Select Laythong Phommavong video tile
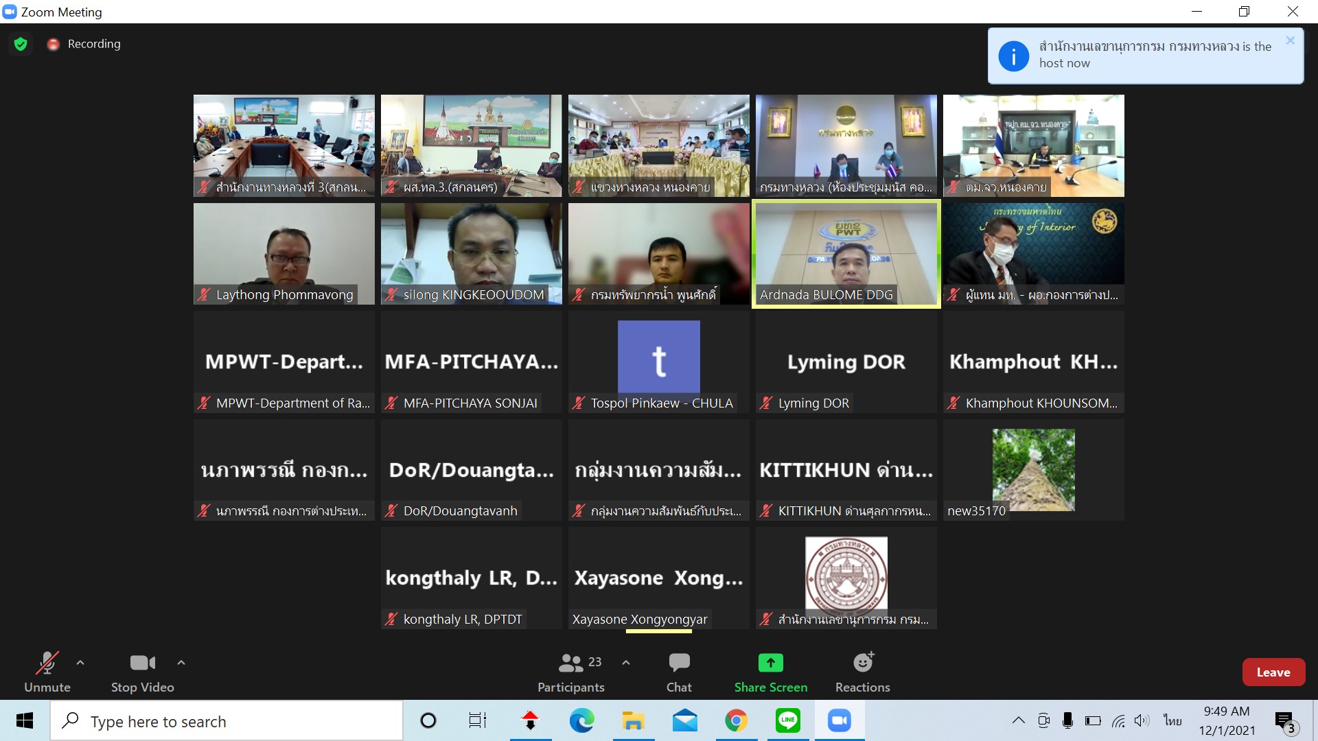Image resolution: width=1318 pixels, height=741 pixels. point(284,254)
